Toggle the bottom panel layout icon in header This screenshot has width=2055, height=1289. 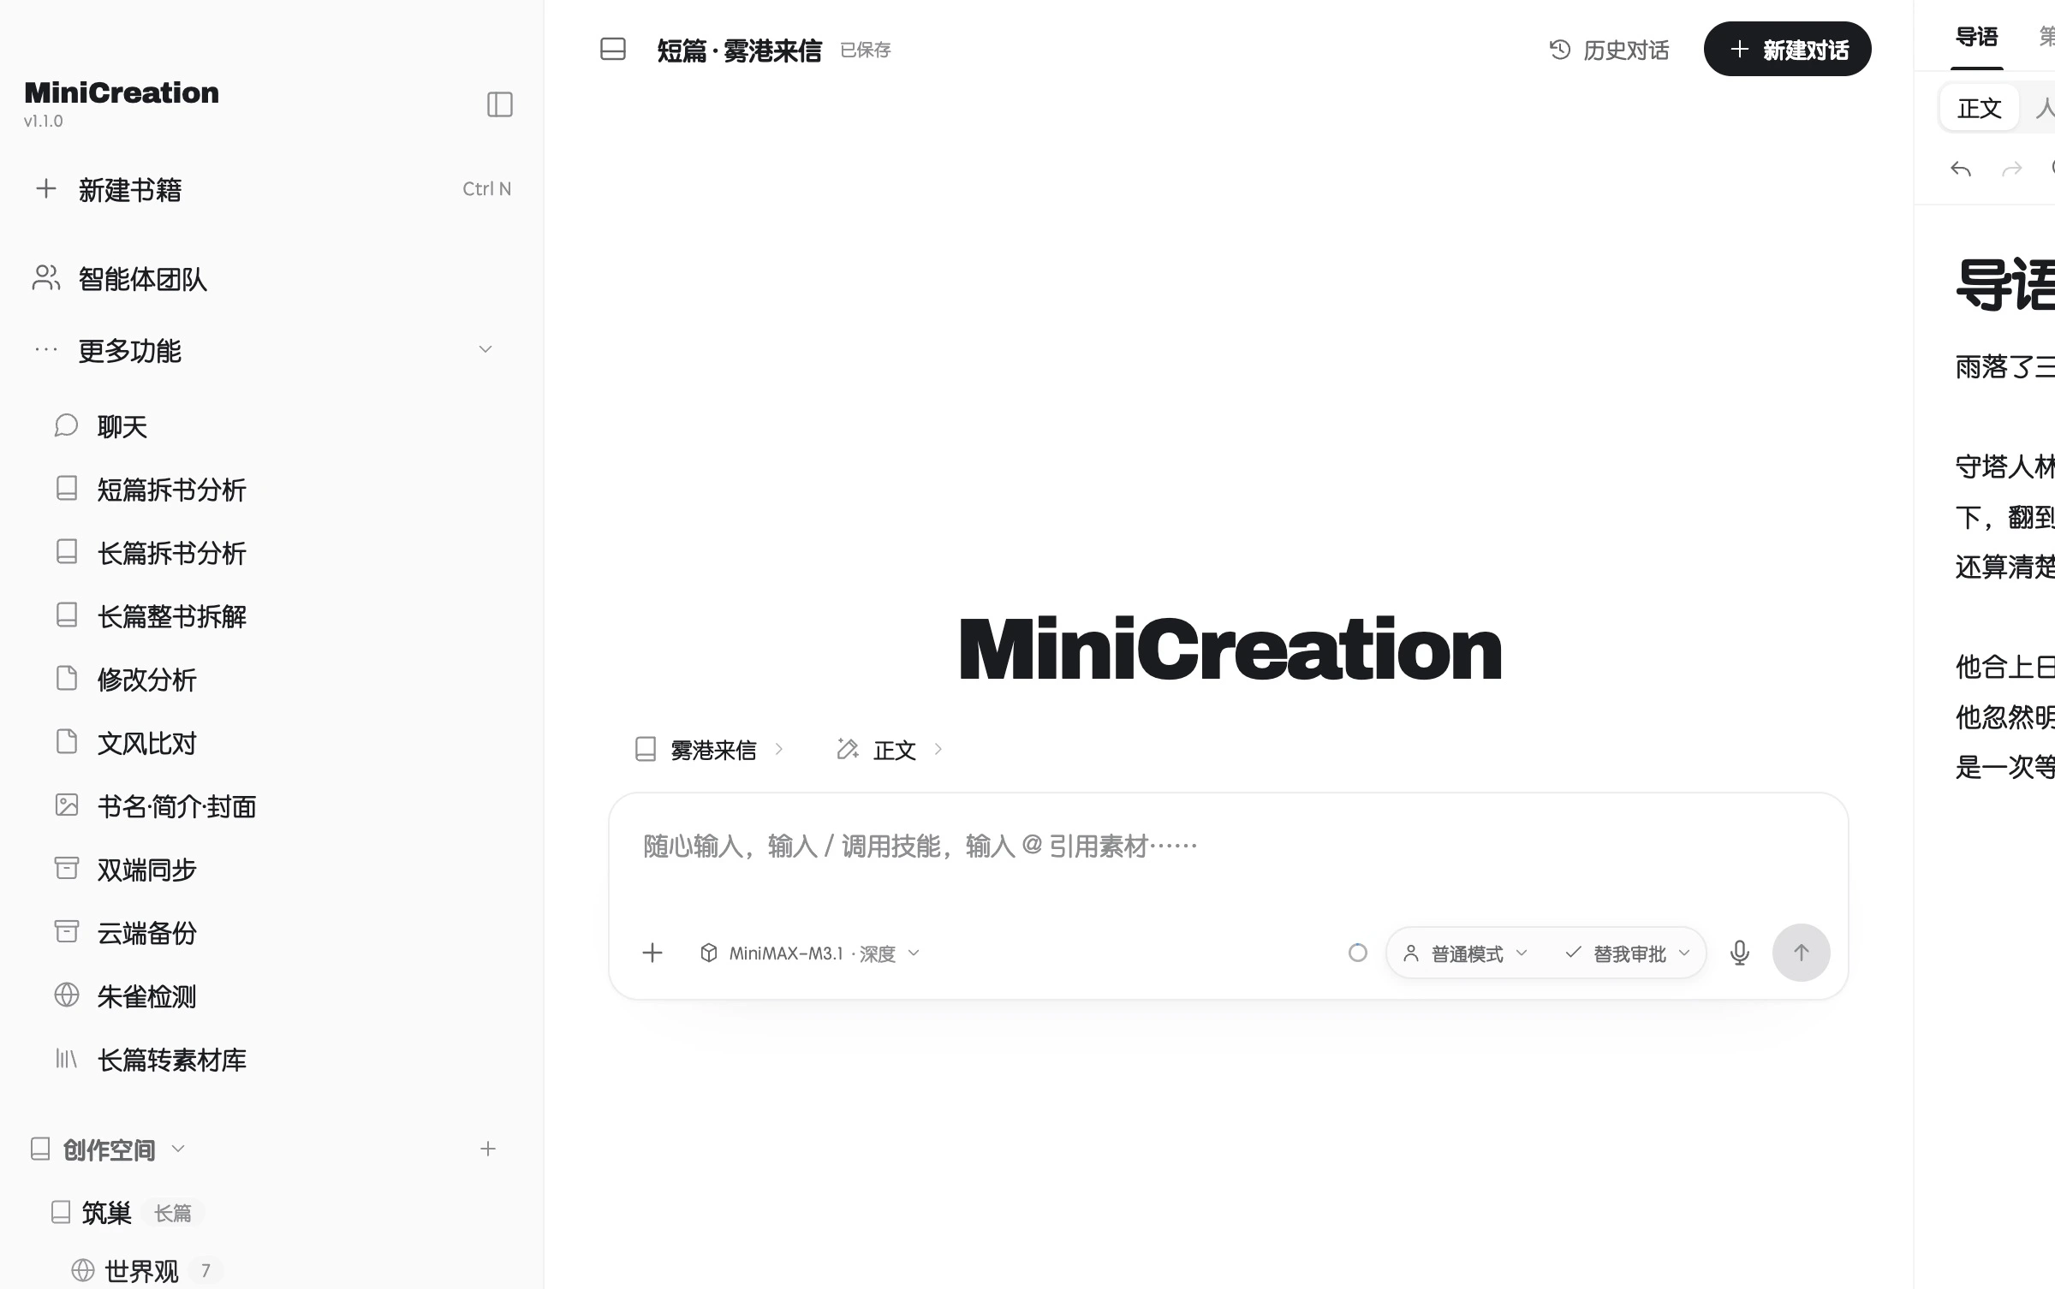(613, 49)
